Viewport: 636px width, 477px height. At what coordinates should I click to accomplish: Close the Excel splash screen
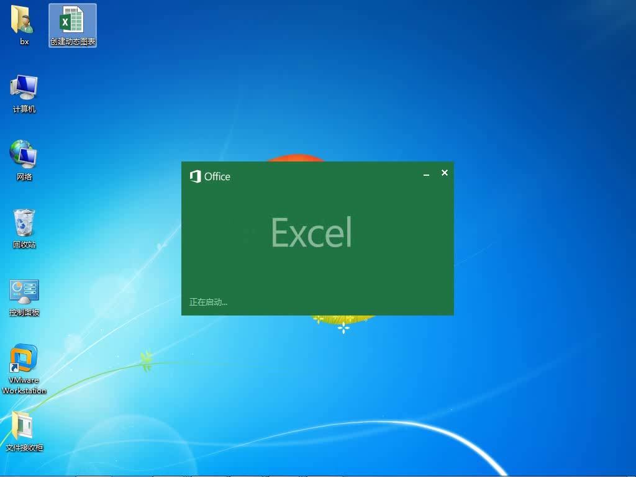(445, 173)
